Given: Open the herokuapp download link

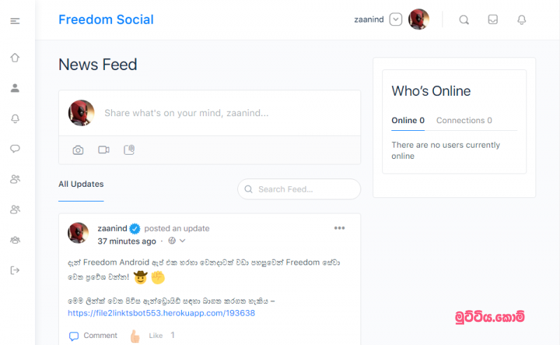Looking at the screenshot, I should point(162,314).
